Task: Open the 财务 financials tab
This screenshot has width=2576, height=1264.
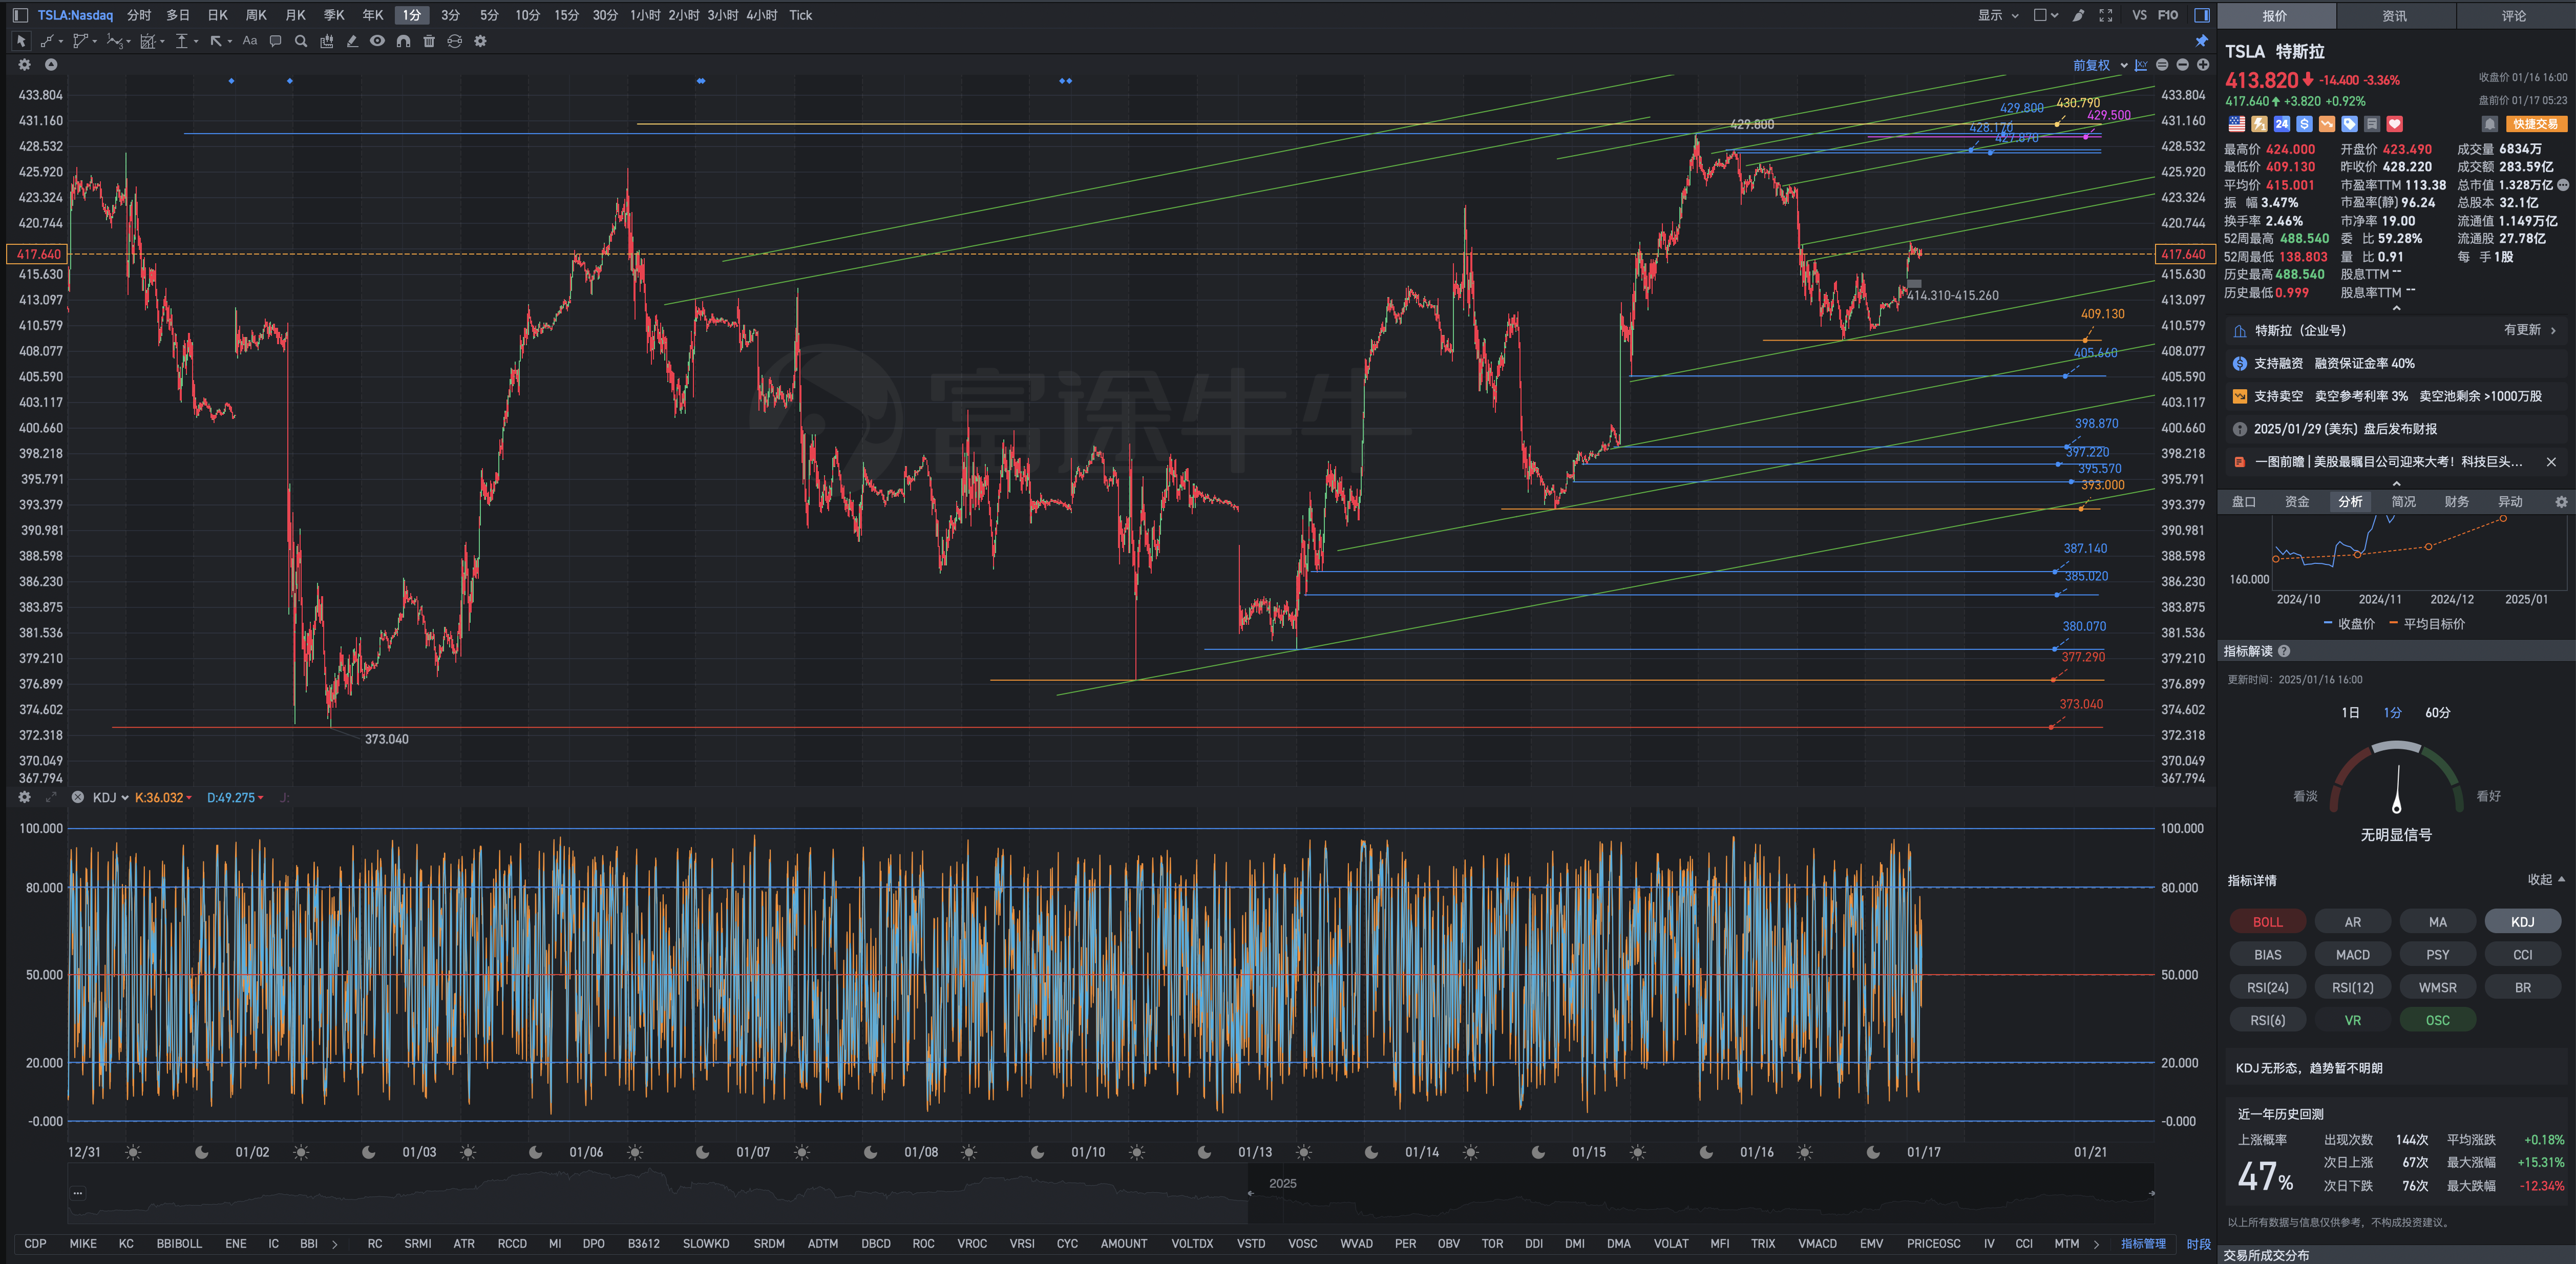Action: (2456, 502)
